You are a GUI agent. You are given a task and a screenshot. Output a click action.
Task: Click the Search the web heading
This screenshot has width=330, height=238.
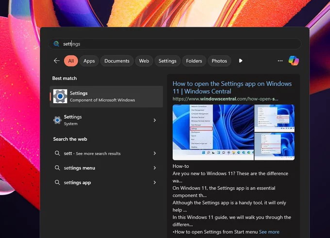pyautogui.click(x=70, y=139)
